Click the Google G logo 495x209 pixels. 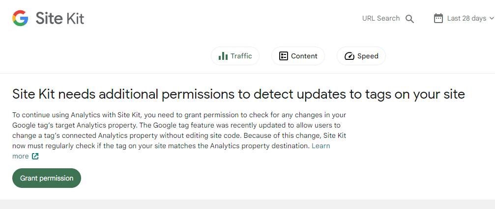20,19
